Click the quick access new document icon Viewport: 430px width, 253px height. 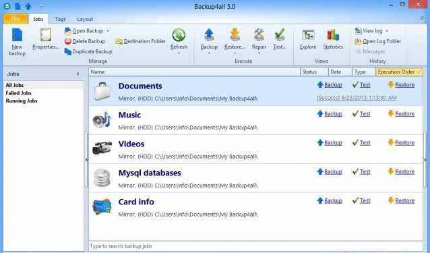click(18, 6)
